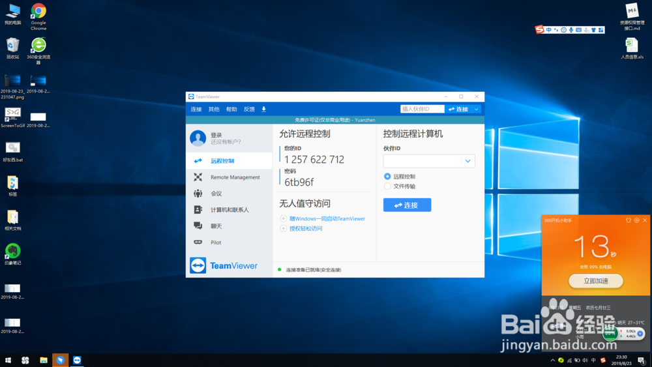Click the download arrow icon in the menu bar
Screen dimensions: 652x367
tap(263, 110)
